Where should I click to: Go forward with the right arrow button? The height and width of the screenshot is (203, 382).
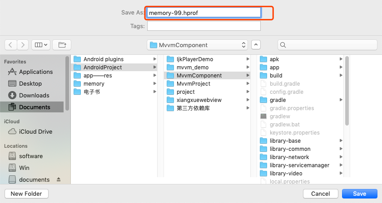23,45
